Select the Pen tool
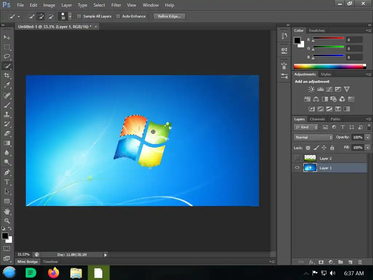The image size is (373, 280). (7, 172)
